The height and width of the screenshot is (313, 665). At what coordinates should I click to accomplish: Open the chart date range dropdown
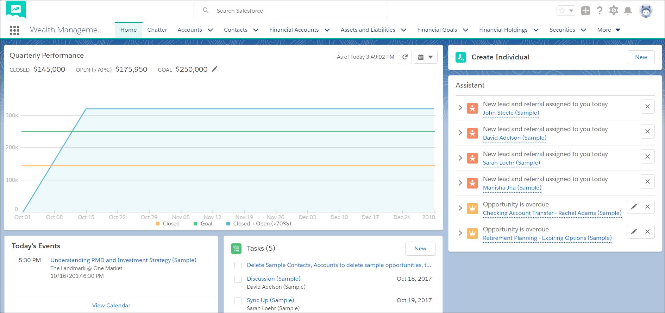(x=425, y=57)
